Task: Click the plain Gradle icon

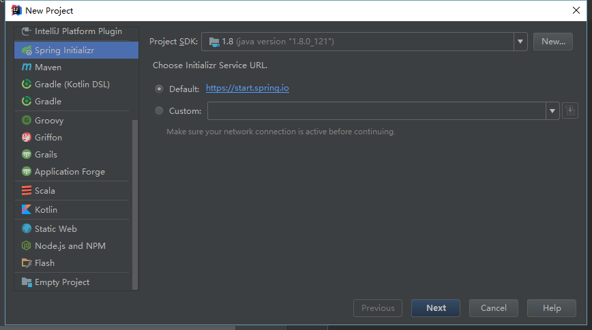Action: pyautogui.click(x=27, y=101)
